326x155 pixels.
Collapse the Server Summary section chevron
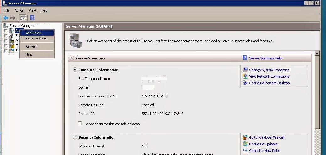point(72,58)
